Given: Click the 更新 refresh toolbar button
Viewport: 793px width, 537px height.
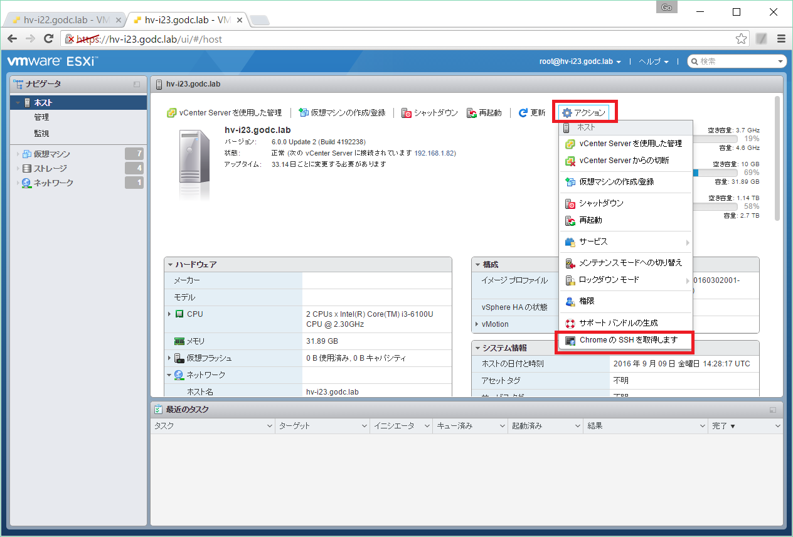Looking at the screenshot, I should [x=532, y=113].
